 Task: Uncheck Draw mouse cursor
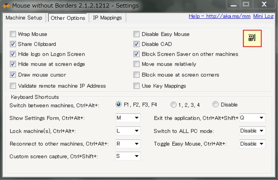13,75
